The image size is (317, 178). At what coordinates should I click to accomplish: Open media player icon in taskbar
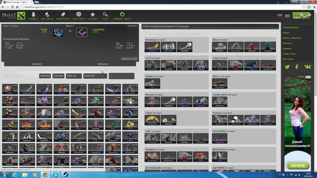tap(35, 175)
